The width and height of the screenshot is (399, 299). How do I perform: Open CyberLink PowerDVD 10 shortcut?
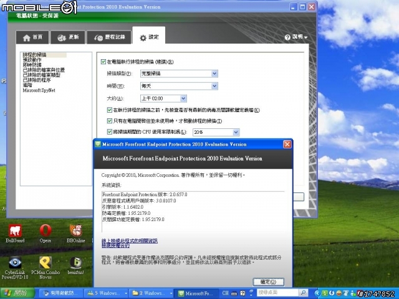click(15, 268)
